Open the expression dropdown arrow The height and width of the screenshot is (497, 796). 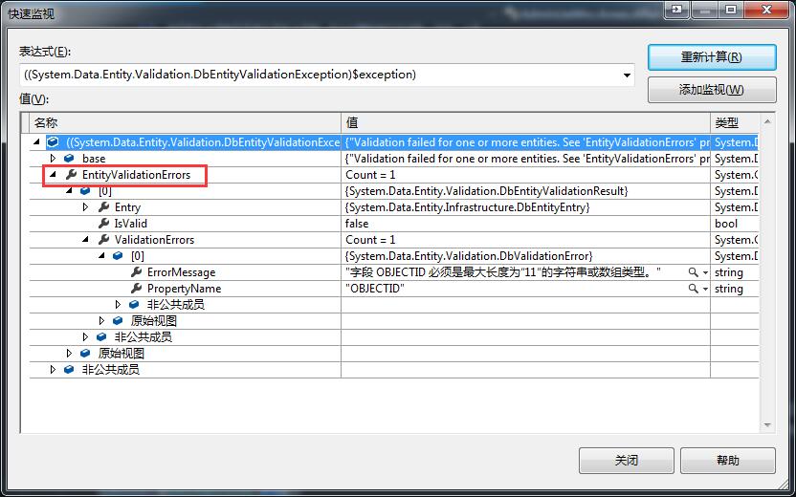point(627,76)
